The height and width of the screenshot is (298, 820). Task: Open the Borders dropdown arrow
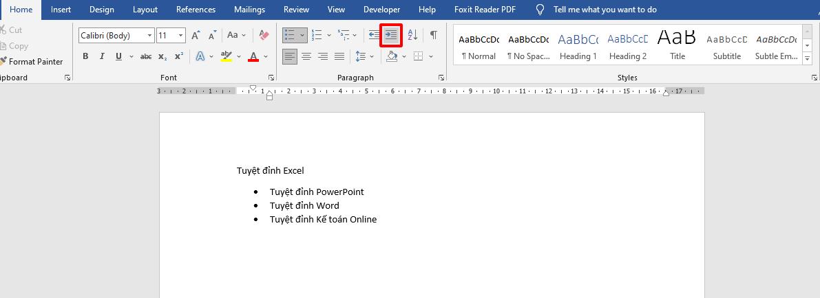pyautogui.click(x=431, y=56)
